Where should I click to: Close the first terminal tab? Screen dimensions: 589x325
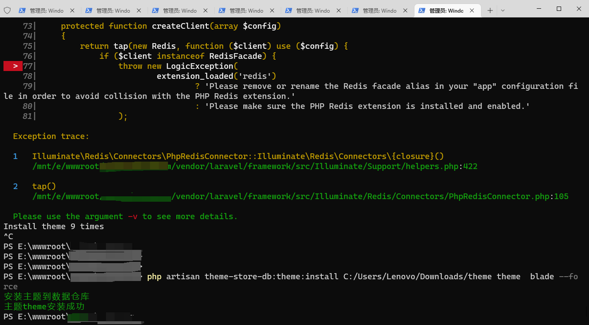coord(72,10)
